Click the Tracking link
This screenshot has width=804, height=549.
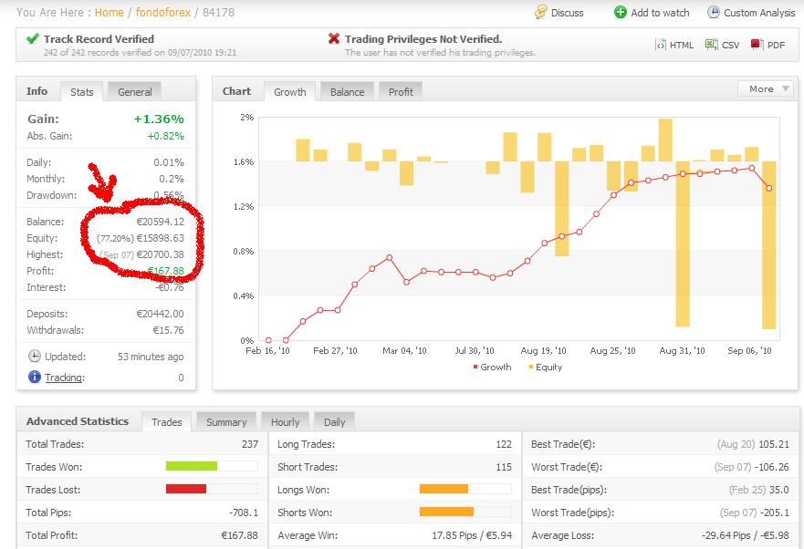tap(64, 378)
